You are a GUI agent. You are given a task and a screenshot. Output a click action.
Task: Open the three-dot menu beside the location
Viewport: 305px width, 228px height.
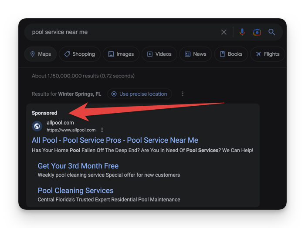coord(183,94)
